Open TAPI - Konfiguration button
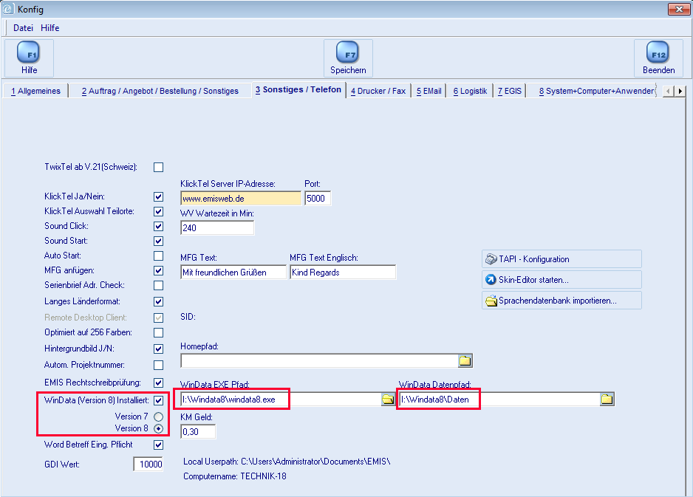The width and height of the screenshot is (693, 497). 561,259
